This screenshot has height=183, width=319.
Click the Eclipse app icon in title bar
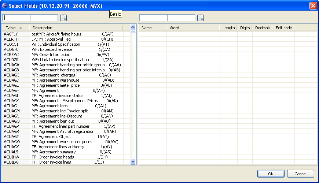(5, 6)
